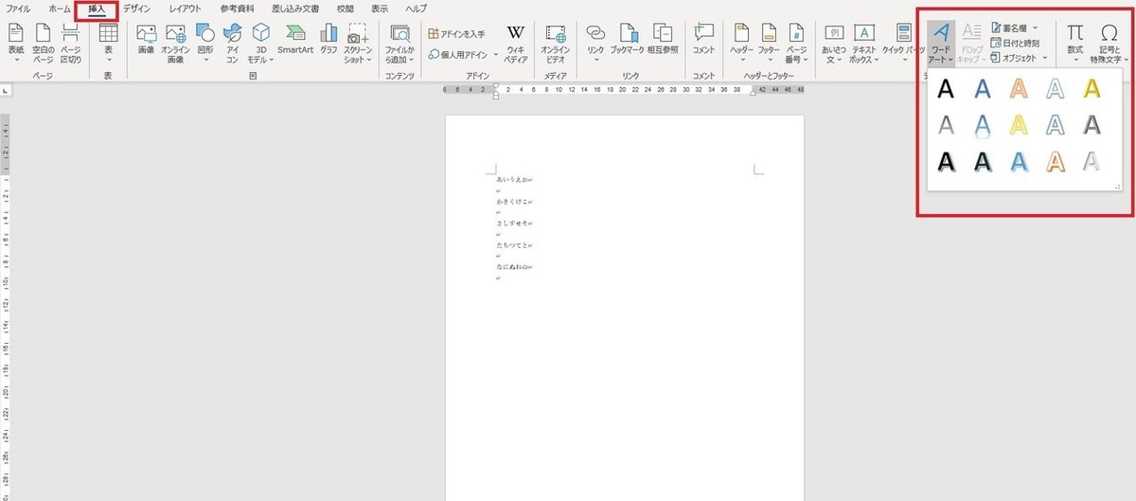Click the document text あいうえお
Viewport: 1136px width, 501px height.
[x=513, y=179]
